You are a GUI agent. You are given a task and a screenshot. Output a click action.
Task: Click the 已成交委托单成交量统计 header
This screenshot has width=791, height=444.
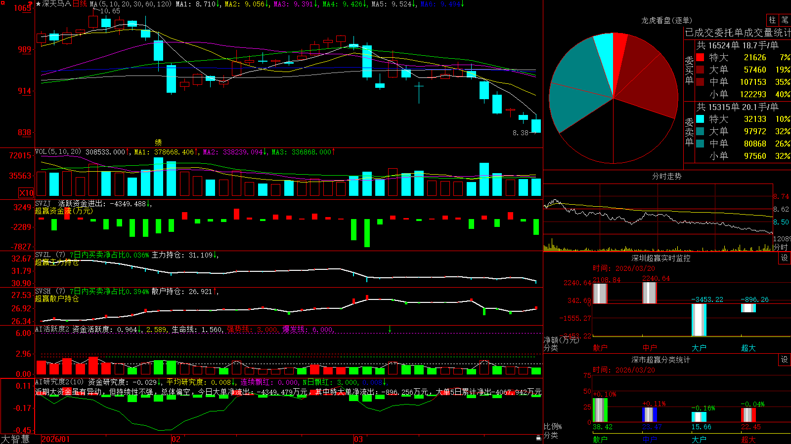tap(738, 33)
